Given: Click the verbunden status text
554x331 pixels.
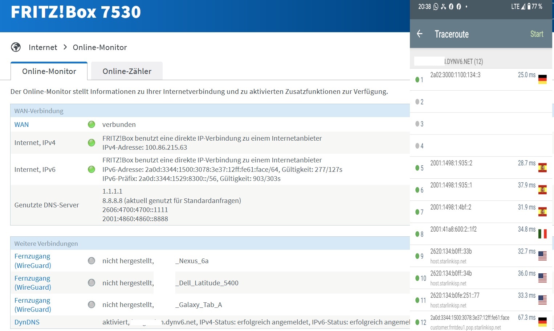Looking at the screenshot, I should [x=119, y=124].
